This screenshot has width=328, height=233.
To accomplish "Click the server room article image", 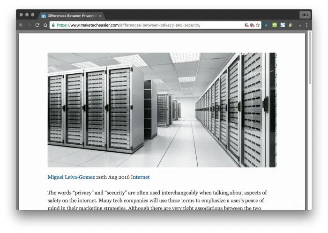I will [x=162, y=109].
